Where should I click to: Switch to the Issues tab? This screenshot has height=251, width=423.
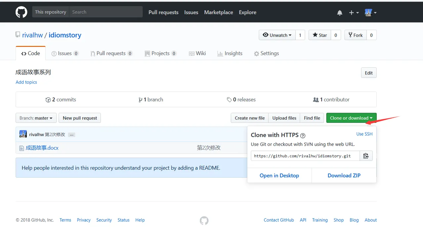pyautogui.click(x=65, y=54)
